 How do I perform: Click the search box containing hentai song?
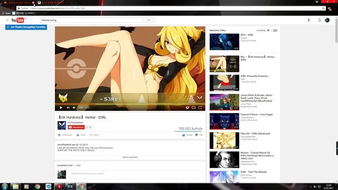(92, 20)
